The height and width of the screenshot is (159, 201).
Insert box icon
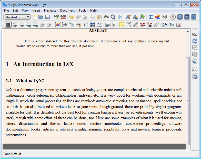coord(129,25)
